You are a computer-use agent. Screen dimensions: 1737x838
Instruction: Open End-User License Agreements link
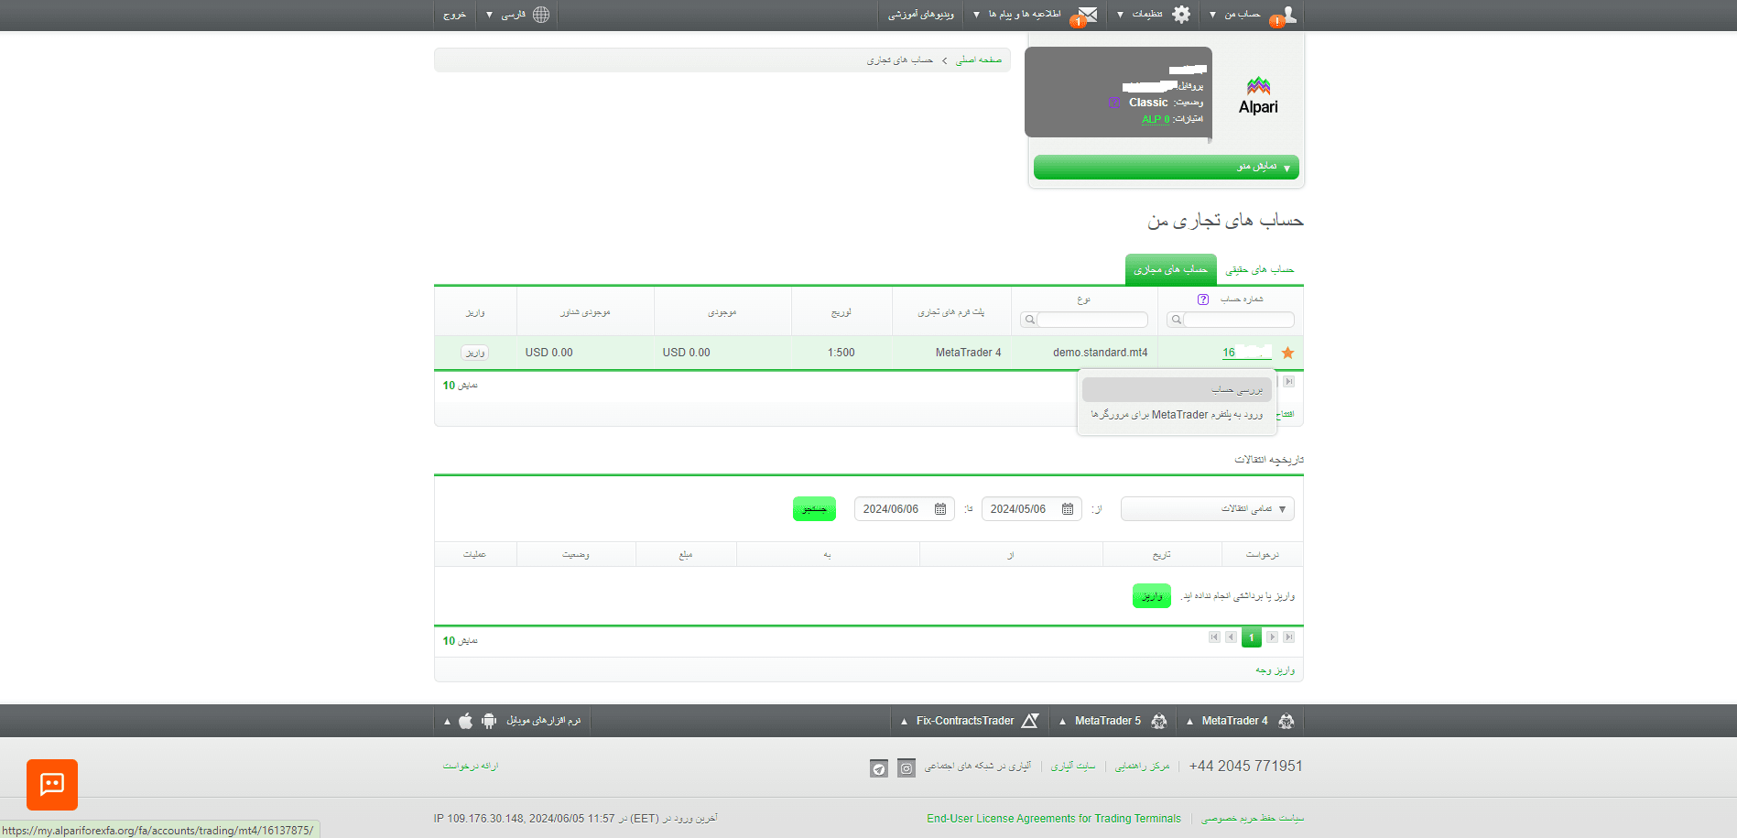tap(1054, 819)
